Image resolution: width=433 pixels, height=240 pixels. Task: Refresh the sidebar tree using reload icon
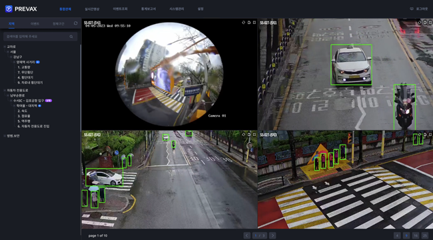[76, 23]
